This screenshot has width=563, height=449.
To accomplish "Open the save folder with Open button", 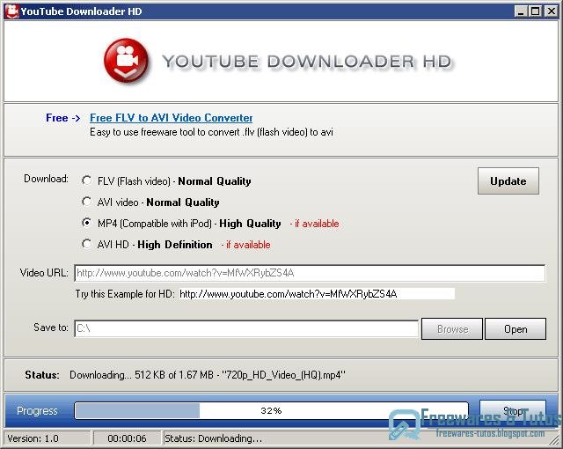I will point(515,329).
